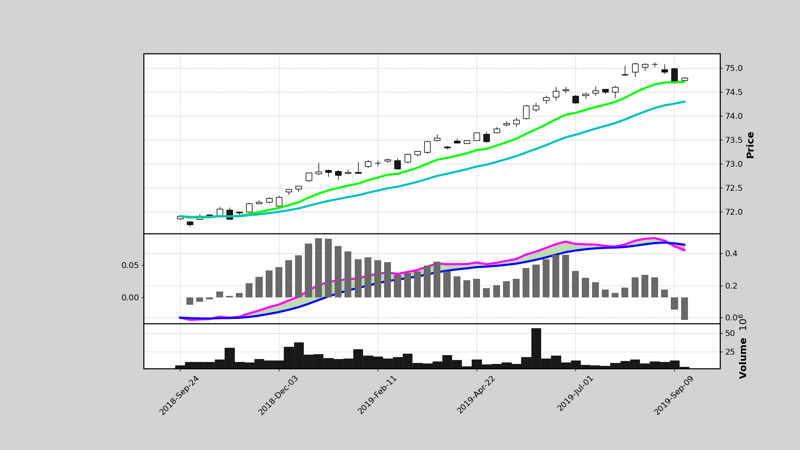Click the end of the green moving average line
Screen dimensions: 800x450
[x=685, y=82]
